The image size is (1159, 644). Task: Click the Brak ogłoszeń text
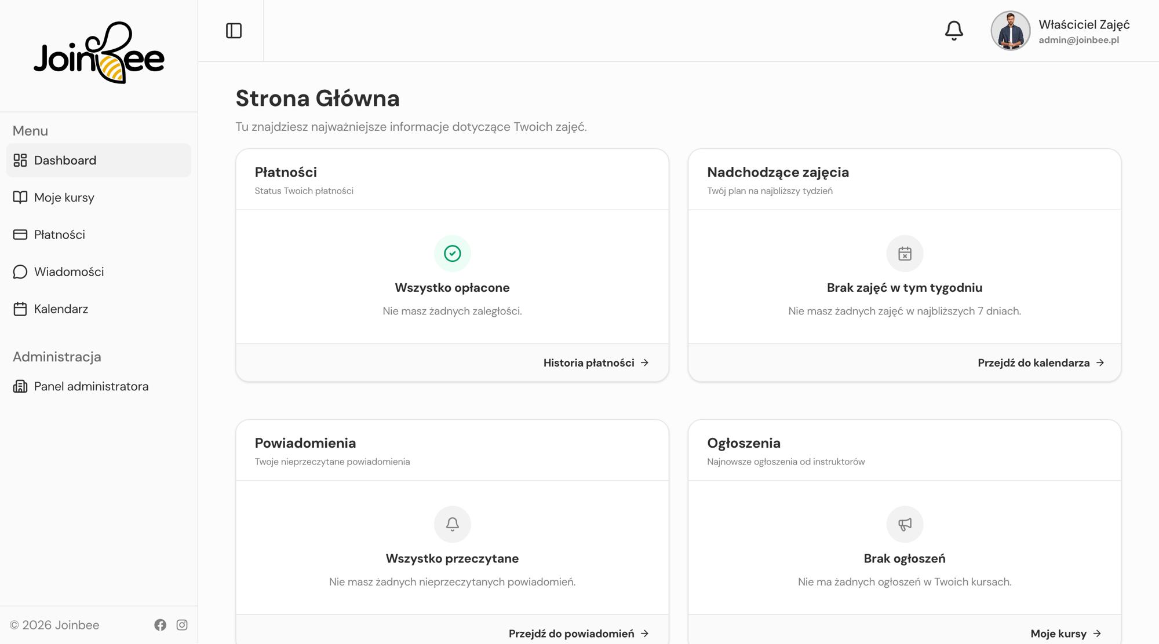click(905, 559)
